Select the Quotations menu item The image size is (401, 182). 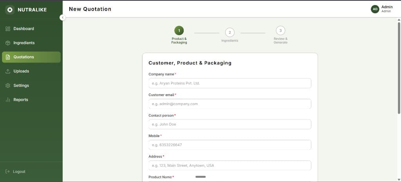click(31, 57)
